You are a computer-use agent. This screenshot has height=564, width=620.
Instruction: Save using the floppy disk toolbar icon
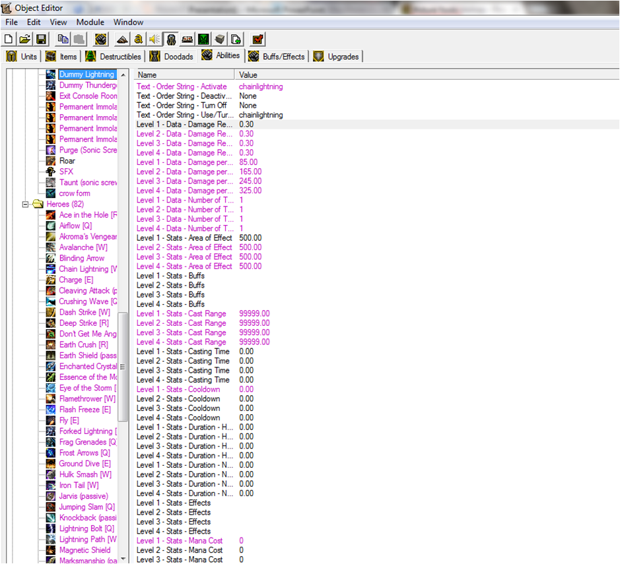coord(41,39)
